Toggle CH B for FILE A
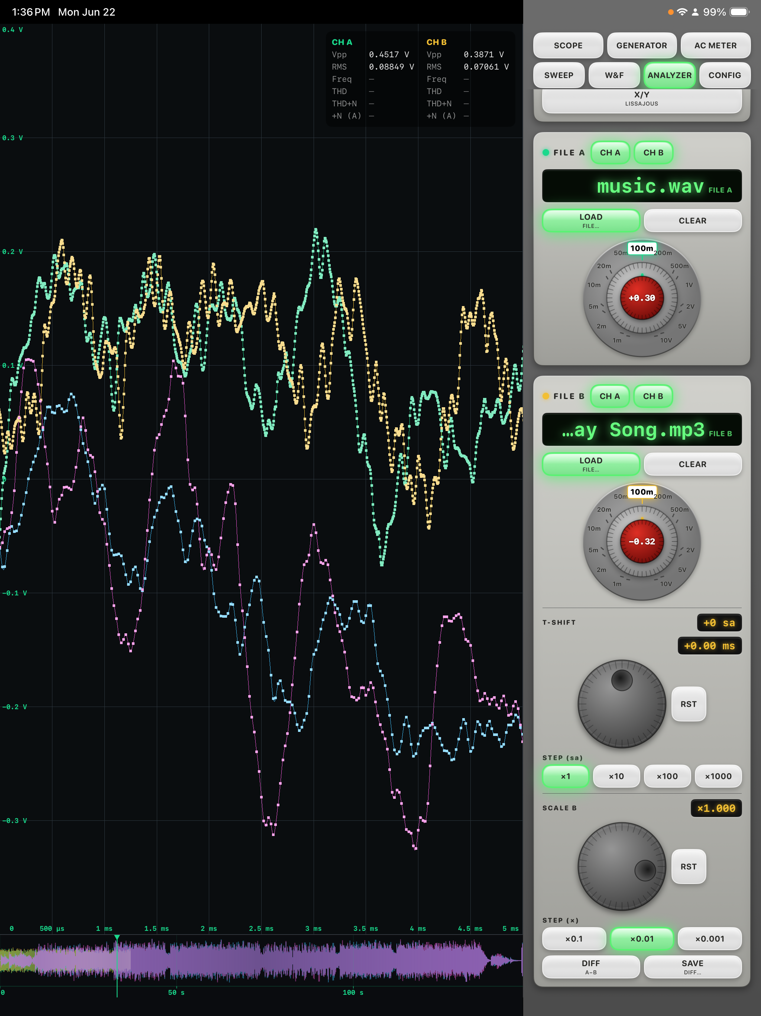 653,152
